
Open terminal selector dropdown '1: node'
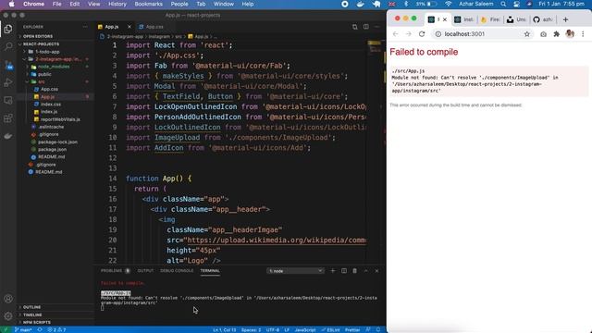[295, 271]
